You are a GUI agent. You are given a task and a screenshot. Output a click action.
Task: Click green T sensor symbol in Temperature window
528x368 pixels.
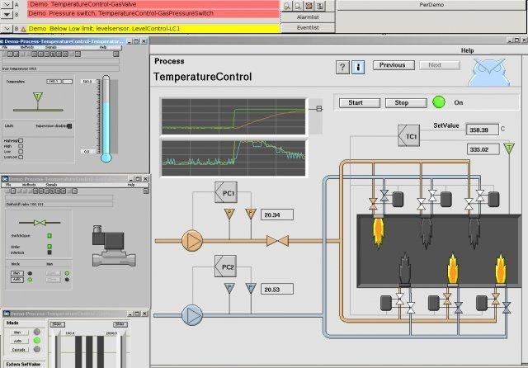pos(38,97)
